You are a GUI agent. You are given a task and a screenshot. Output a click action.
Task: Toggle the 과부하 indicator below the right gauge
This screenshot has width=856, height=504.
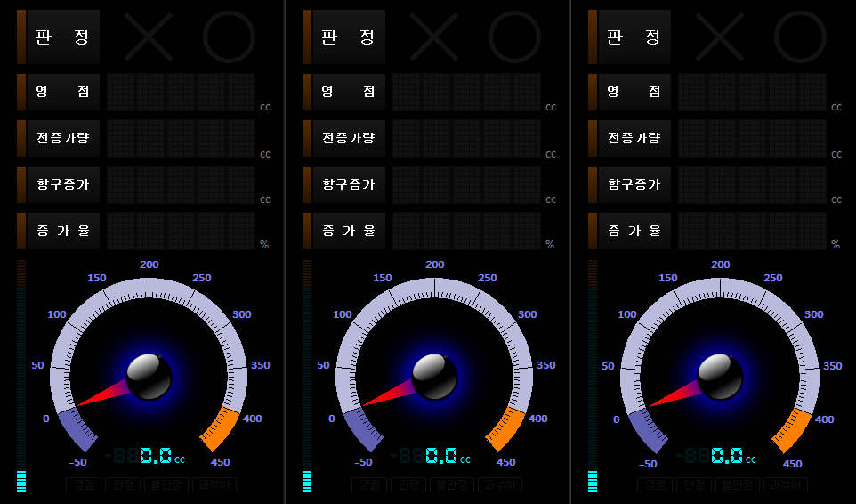[786, 485]
